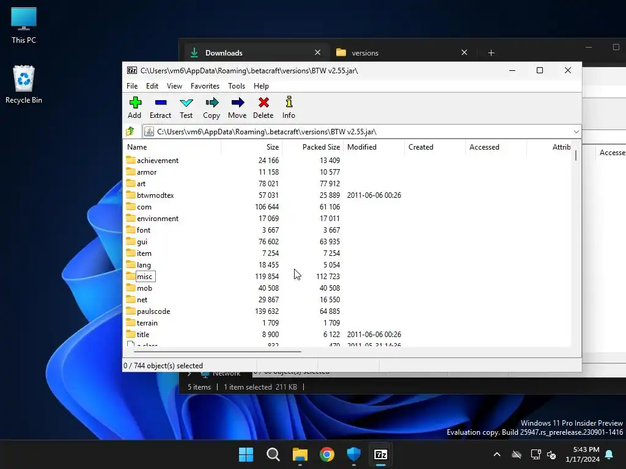The image size is (626, 469).
Task: Click the archive path input field
Action: click(361, 131)
